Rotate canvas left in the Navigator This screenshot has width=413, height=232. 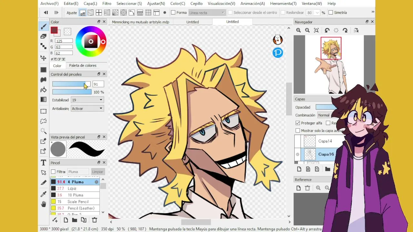[x=327, y=30]
